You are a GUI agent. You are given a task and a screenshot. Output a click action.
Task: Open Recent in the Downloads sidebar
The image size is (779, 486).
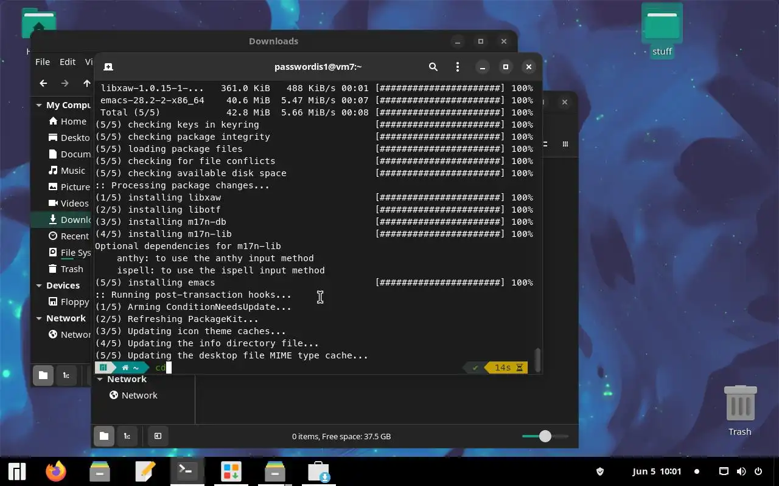[x=68, y=236]
